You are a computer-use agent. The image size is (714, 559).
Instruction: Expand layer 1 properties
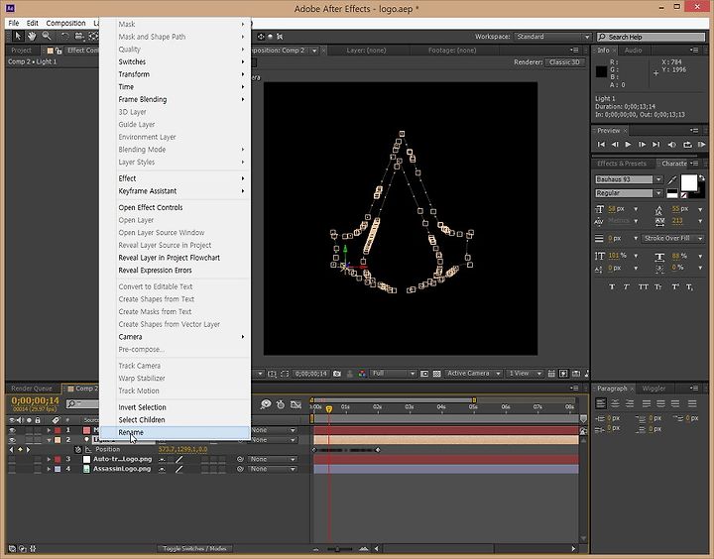coord(49,430)
